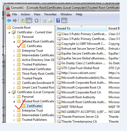The image size is (127, 131).
Task: Toggle Show/Hide Console Tree toolbar button
Action: tap(29, 20)
